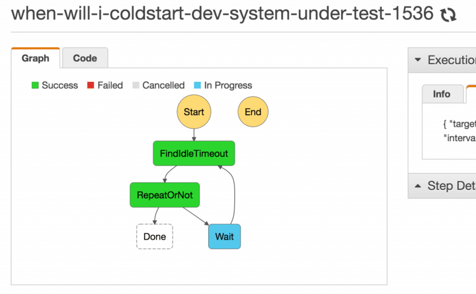
Task: Click the green Success legend swatch
Action: tap(35, 85)
